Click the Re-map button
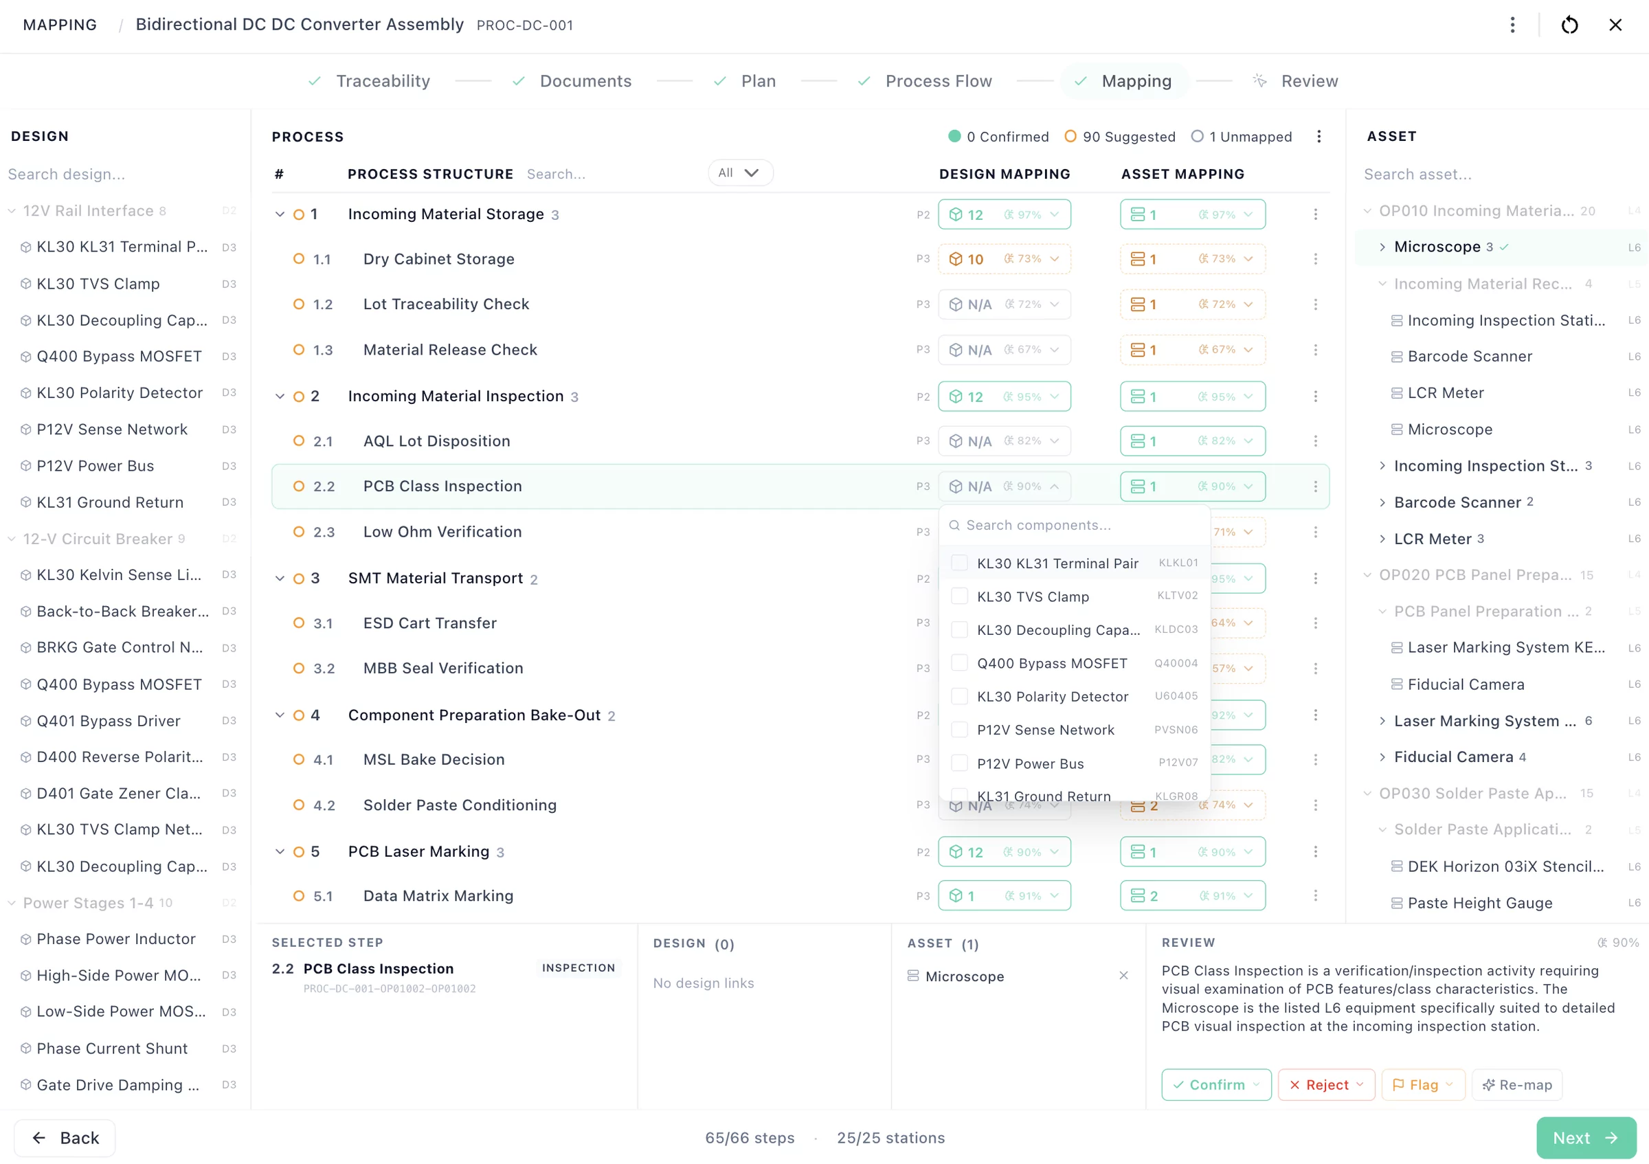Screen dimensions: 1649x1164 point(1517,1085)
